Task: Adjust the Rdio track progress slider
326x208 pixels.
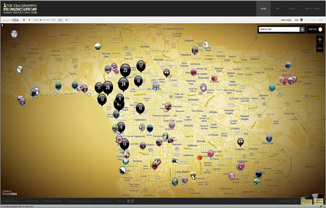Action: click(45, 20)
